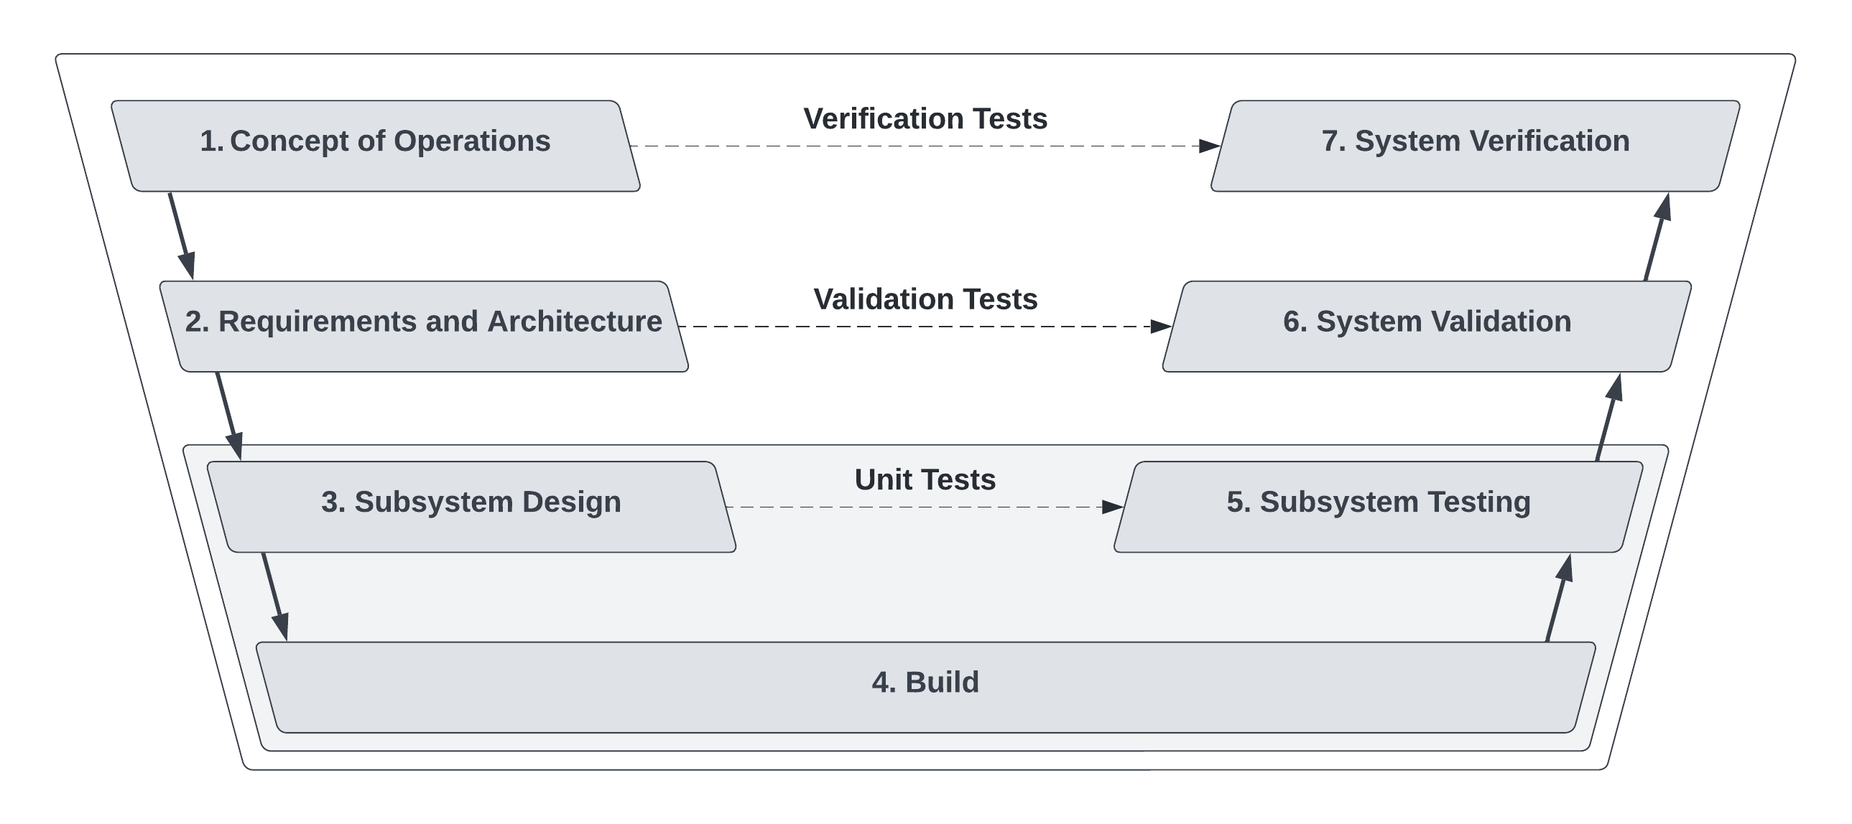Click arrow from Build up to Subsystem Testing
This screenshot has width=1852, height=824.
click(1560, 597)
